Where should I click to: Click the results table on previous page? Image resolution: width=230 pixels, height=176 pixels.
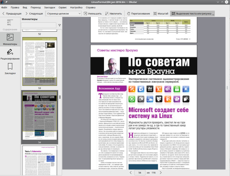point(160,27)
